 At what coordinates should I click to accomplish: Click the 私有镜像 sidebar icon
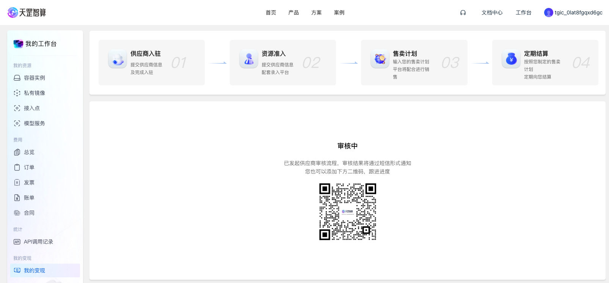(17, 93)
